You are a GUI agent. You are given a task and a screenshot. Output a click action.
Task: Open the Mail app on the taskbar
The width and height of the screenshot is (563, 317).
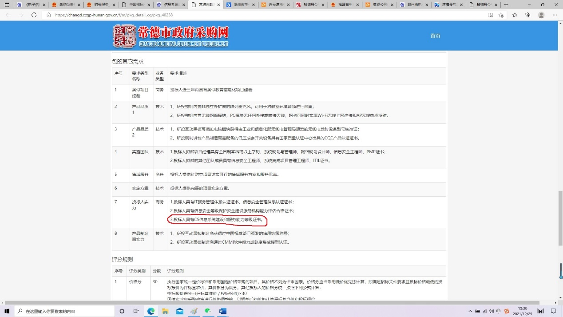179,311
